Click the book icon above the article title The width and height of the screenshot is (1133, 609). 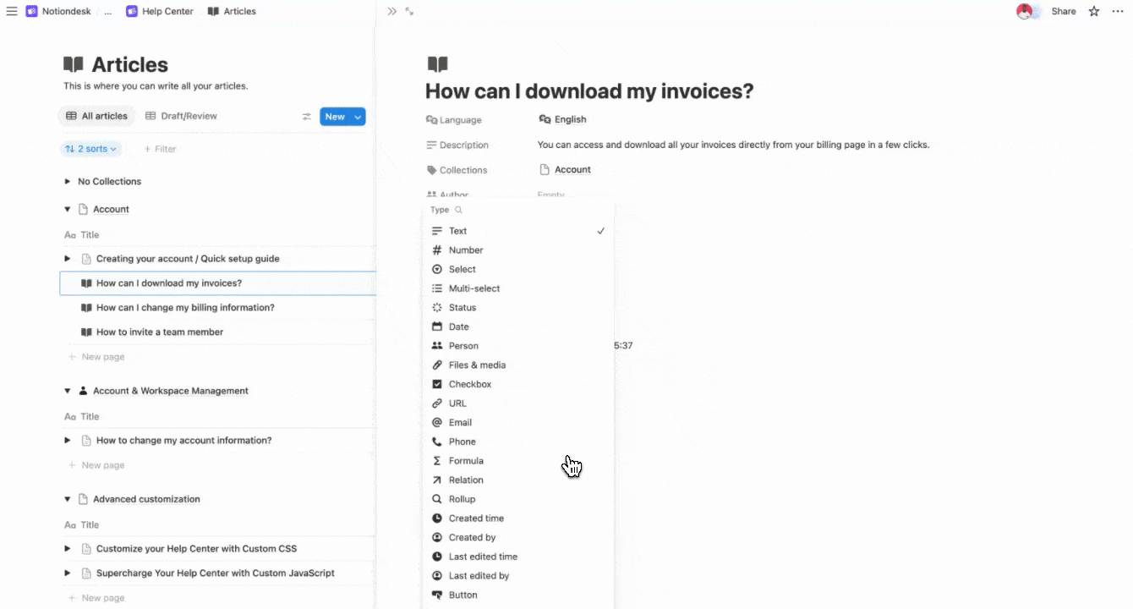click(437, 63)
